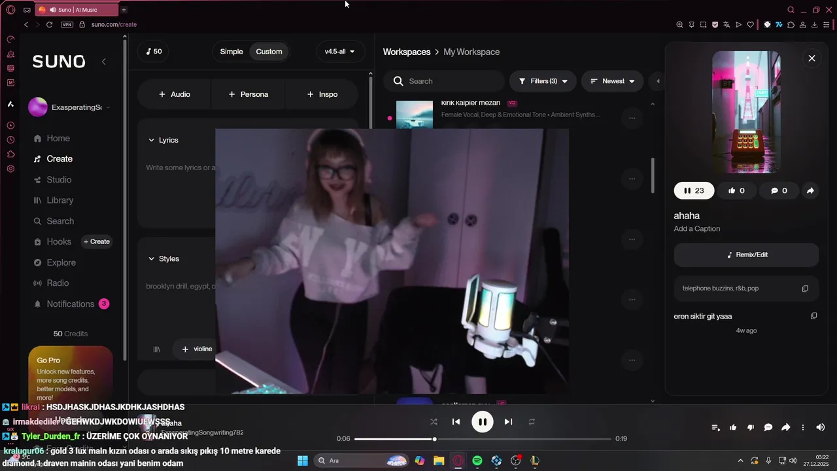Share the song from player bar

click(786, 427)
